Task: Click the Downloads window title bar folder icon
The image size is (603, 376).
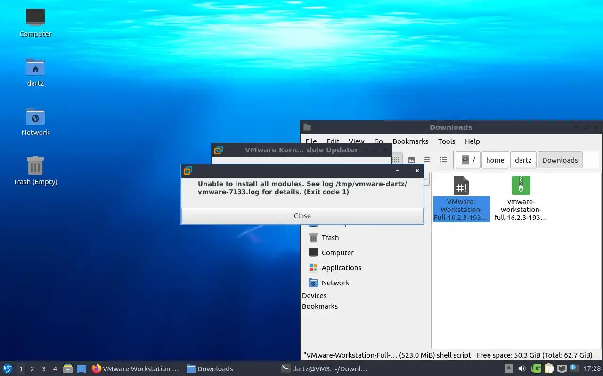Action: [x=307, y=127]
